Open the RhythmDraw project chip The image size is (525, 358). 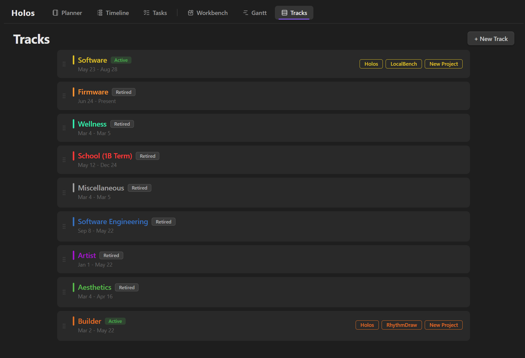402,325
